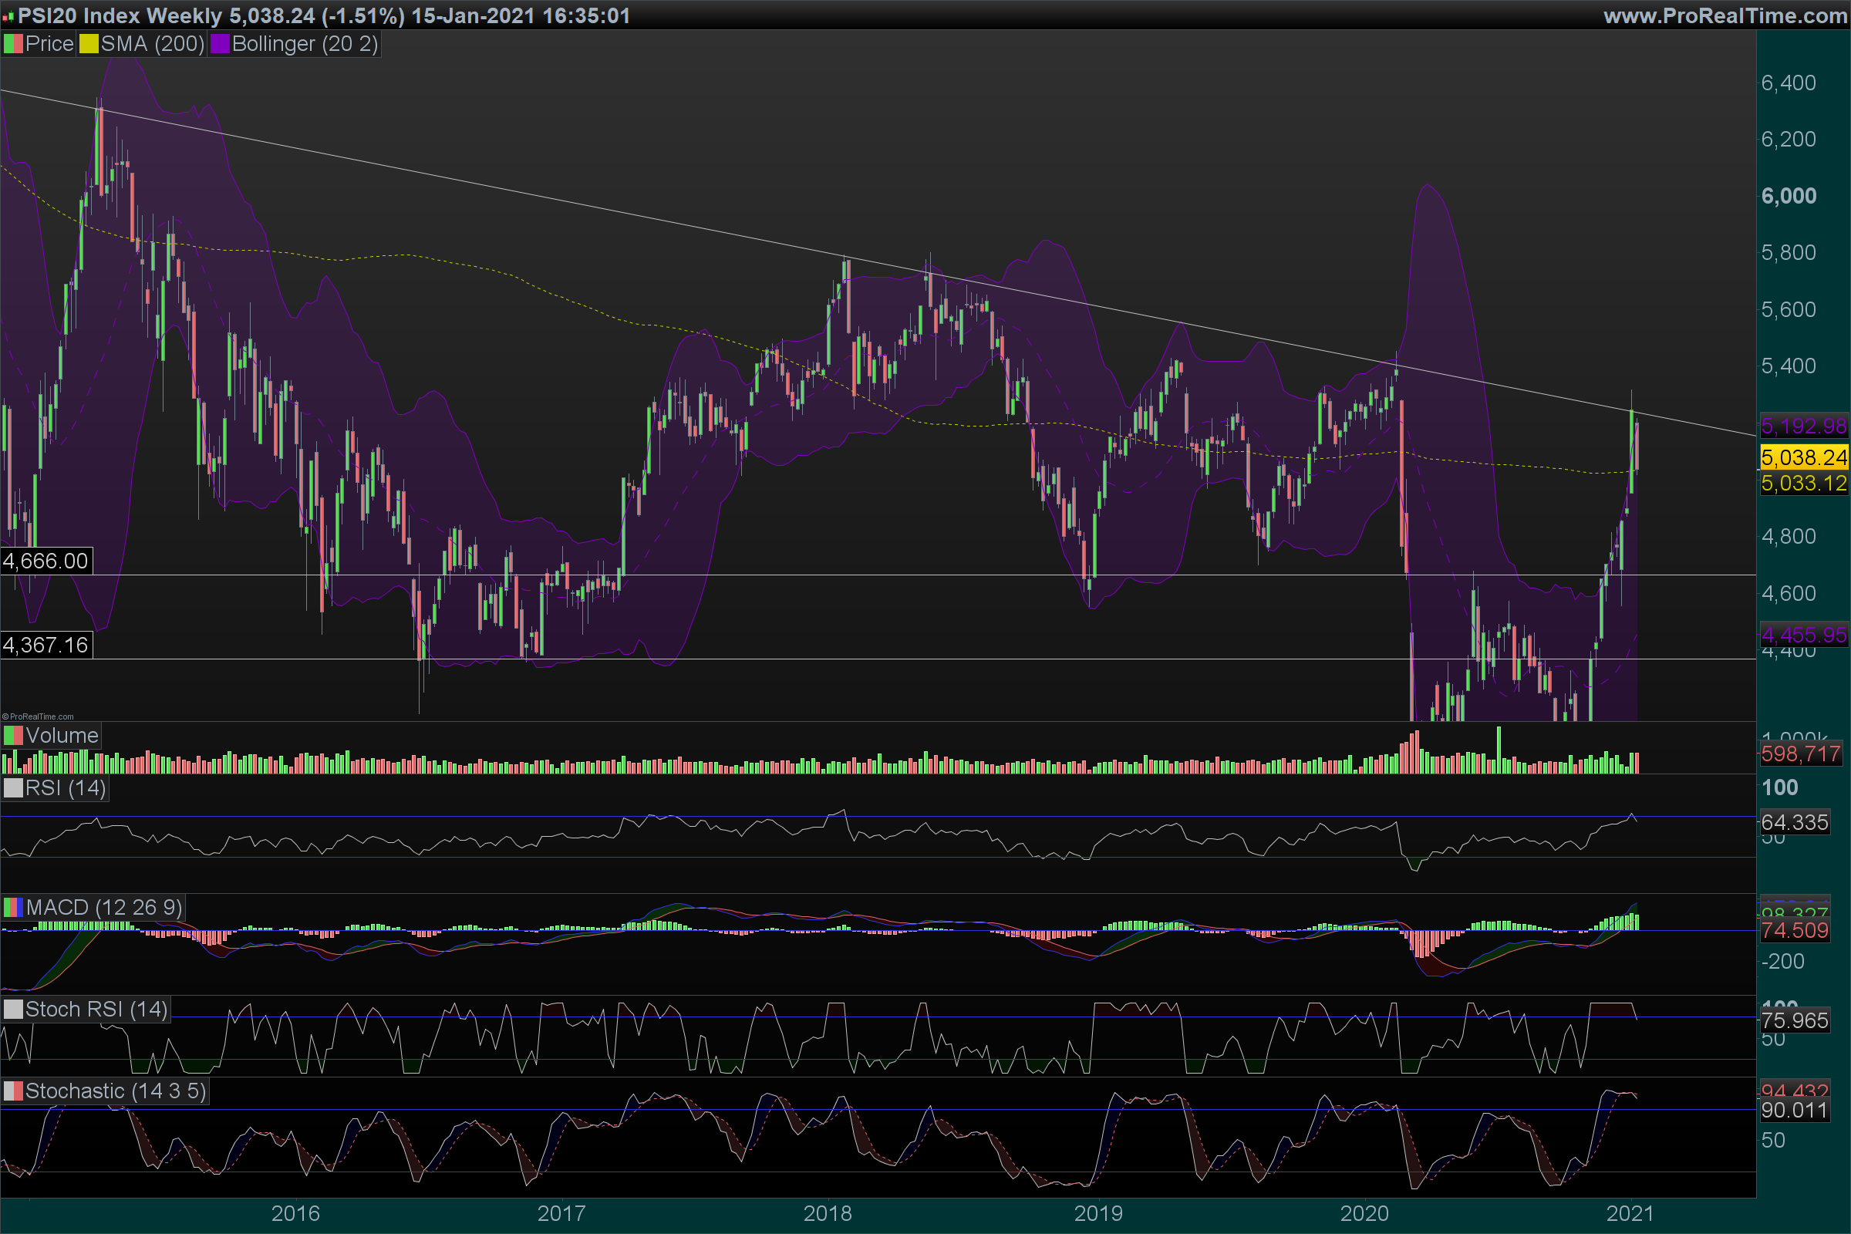Select the Bollinger (20 2) legend label
This screenshot has height=1234, width=1851.
tap(305, 44)
